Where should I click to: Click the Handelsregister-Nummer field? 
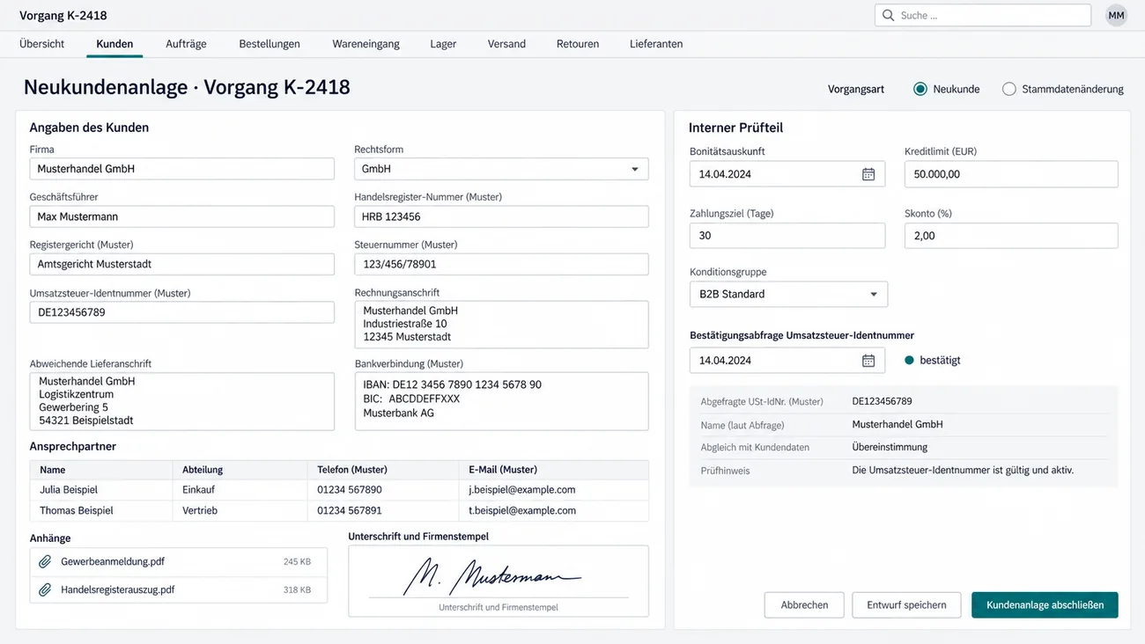coord(501,216)
